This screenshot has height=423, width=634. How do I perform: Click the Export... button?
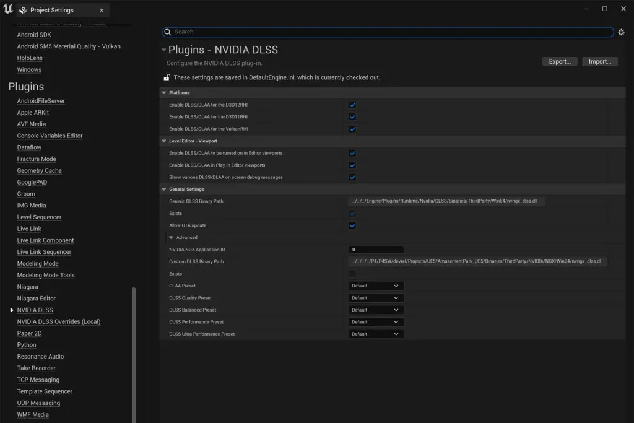(560, 61)
